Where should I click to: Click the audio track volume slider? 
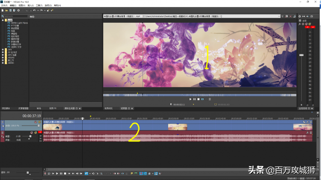pos(30,136)
